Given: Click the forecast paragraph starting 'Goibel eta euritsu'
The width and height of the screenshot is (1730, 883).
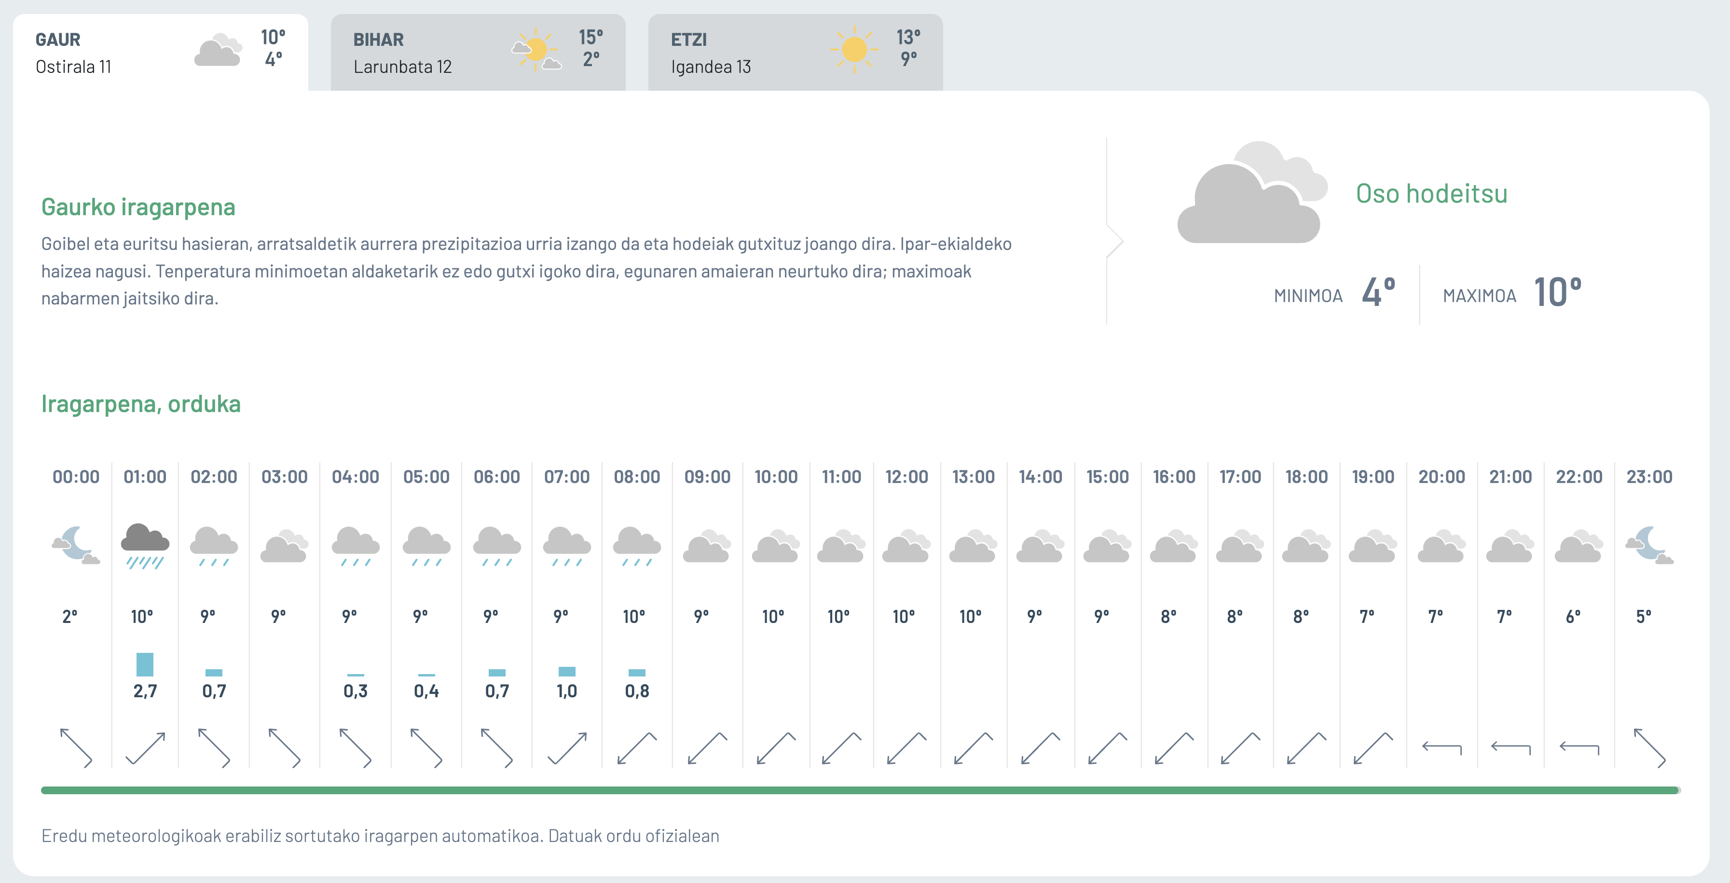Looking at the screenshot, I should pyautogui.click(x=526, y=271).
